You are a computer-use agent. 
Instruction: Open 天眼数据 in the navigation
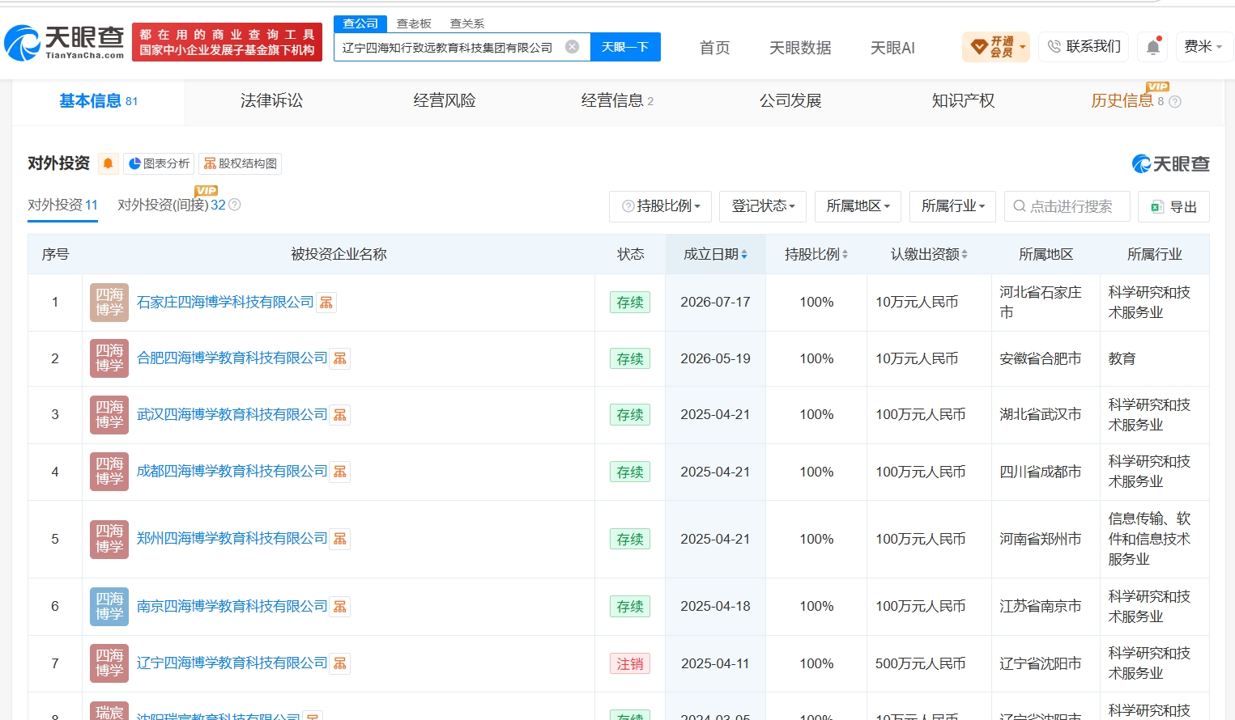point(800,48)
